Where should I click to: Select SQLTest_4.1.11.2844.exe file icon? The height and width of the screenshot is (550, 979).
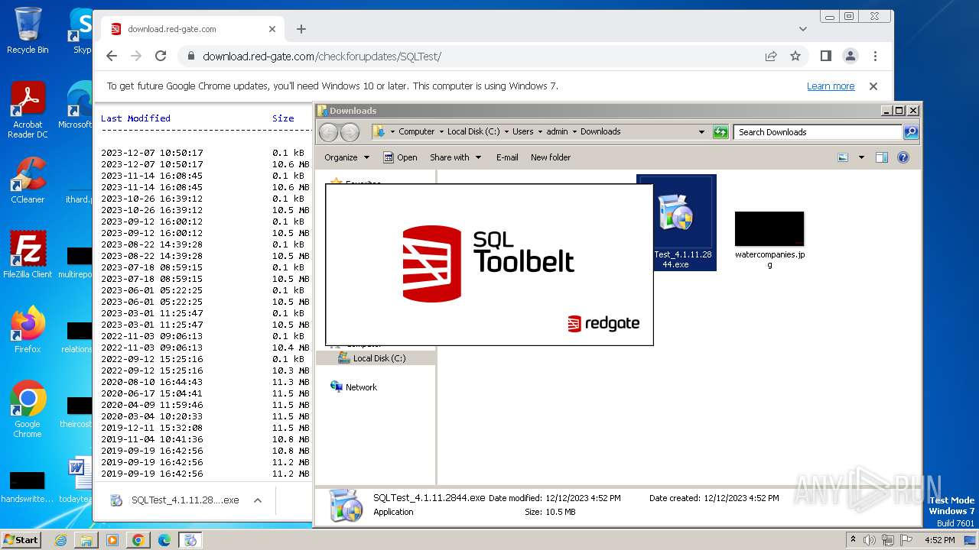coord(676,222)
